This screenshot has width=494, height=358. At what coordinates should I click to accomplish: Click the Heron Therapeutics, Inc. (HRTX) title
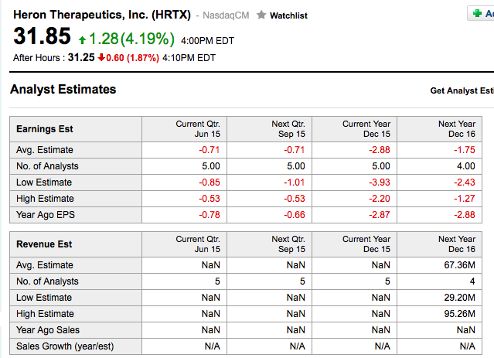coord(102,15)
